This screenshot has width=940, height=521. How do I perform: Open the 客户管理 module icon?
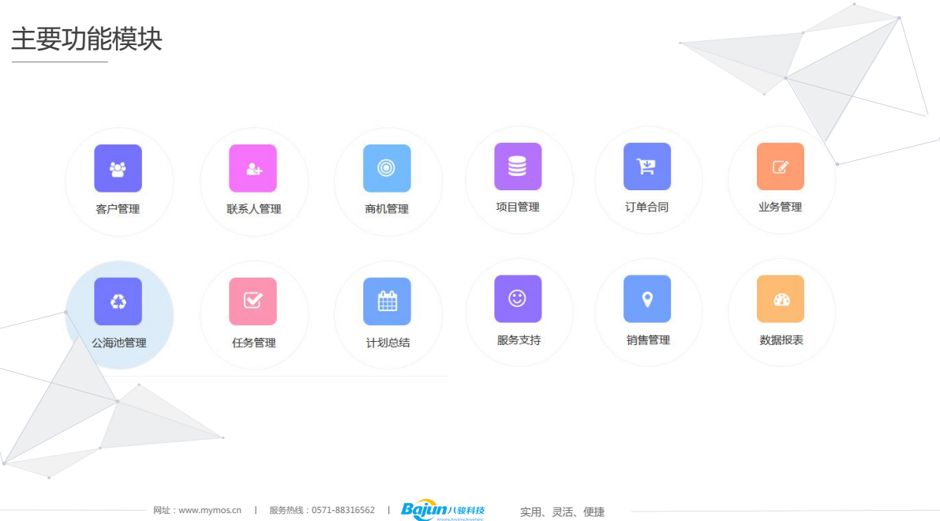(x=118, y=168)
